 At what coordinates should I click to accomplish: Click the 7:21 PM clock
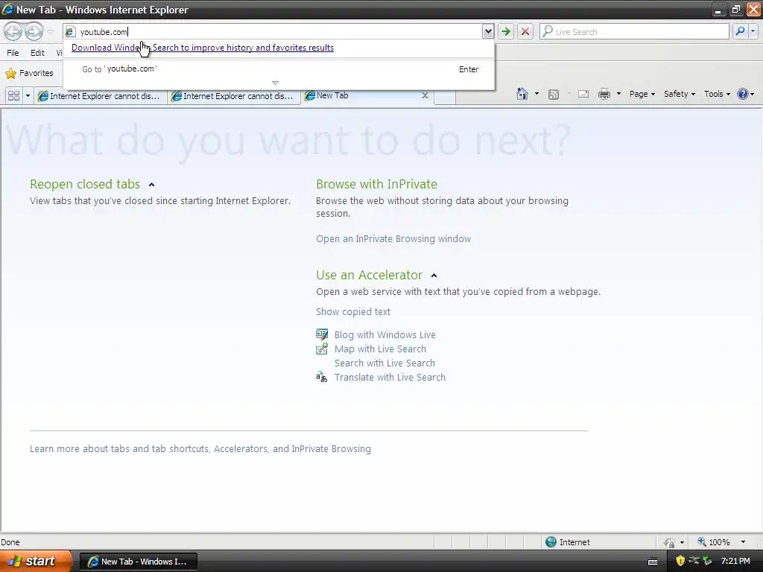(x=735, y=562)
